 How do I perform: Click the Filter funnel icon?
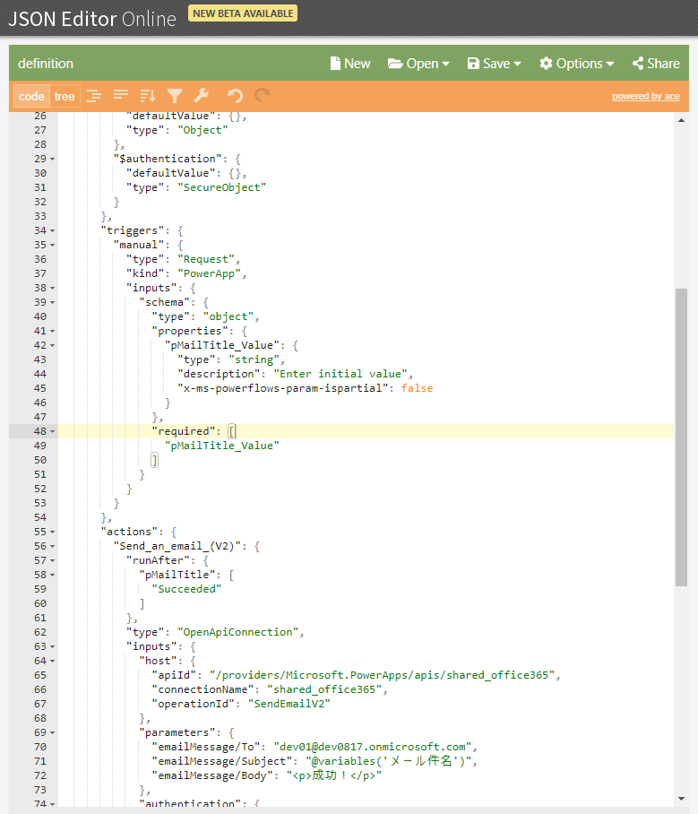[175, 96]
